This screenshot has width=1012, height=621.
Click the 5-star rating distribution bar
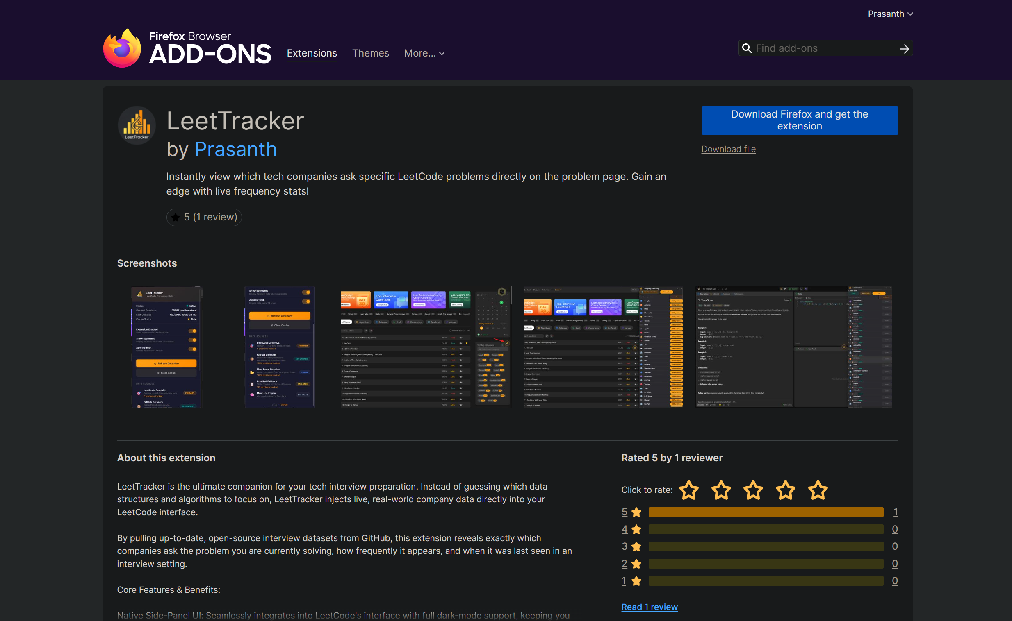point(766,512)
